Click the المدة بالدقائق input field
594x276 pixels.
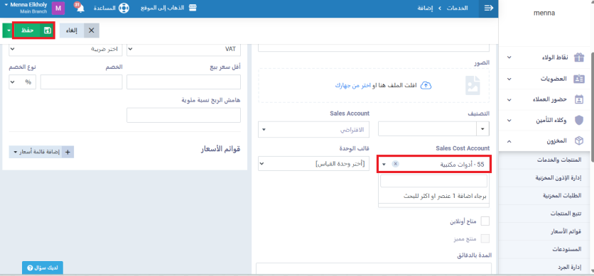point(374,268)
